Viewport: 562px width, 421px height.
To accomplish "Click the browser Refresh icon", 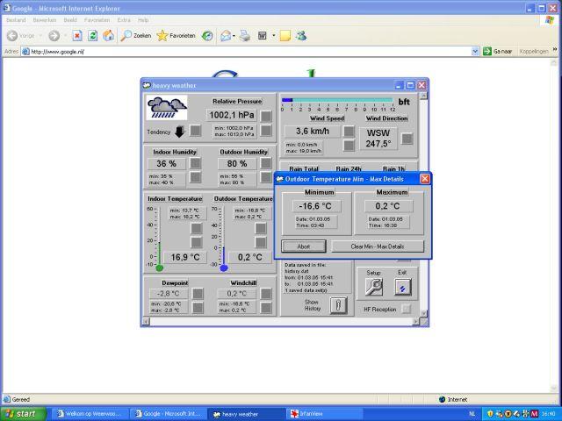I will coord(92,36).
